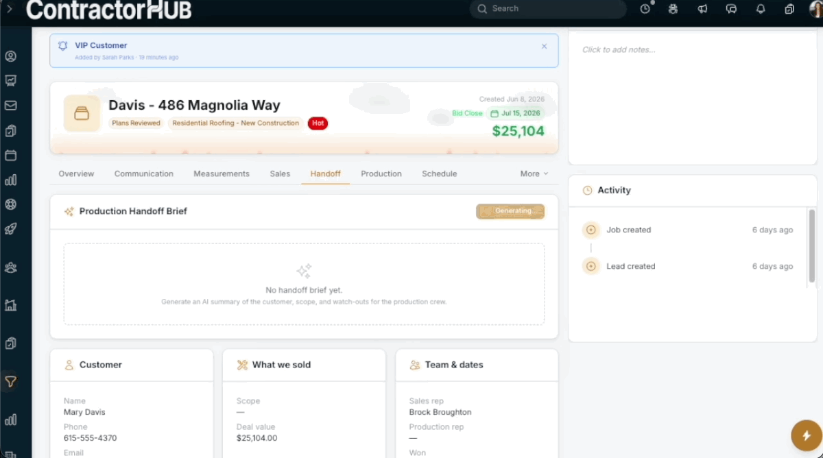The image size is (823, 458).
Task: Click the job briefcase icon beside Davis title
Action: pyautogui.click(x=82, y=113)
